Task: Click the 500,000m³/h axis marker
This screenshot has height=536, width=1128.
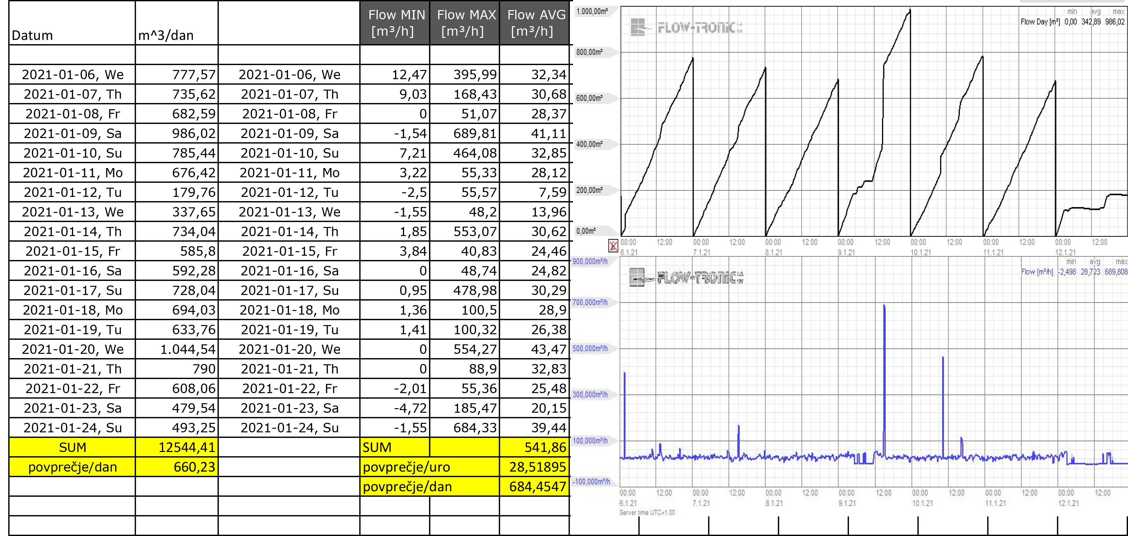Action: pos(590,349)
